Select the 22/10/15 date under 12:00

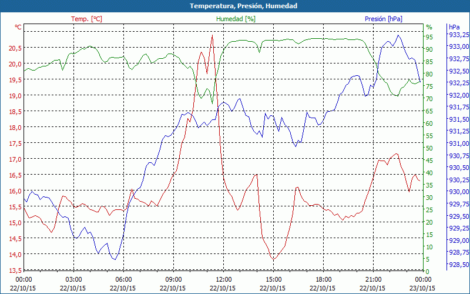click(223, 288)
